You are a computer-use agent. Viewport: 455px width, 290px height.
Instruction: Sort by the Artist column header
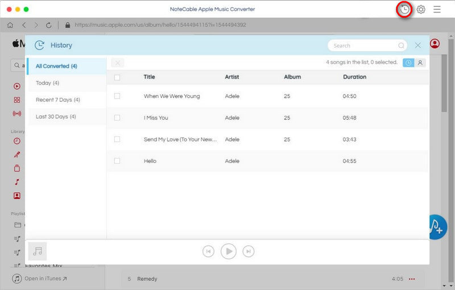[232, 77]
